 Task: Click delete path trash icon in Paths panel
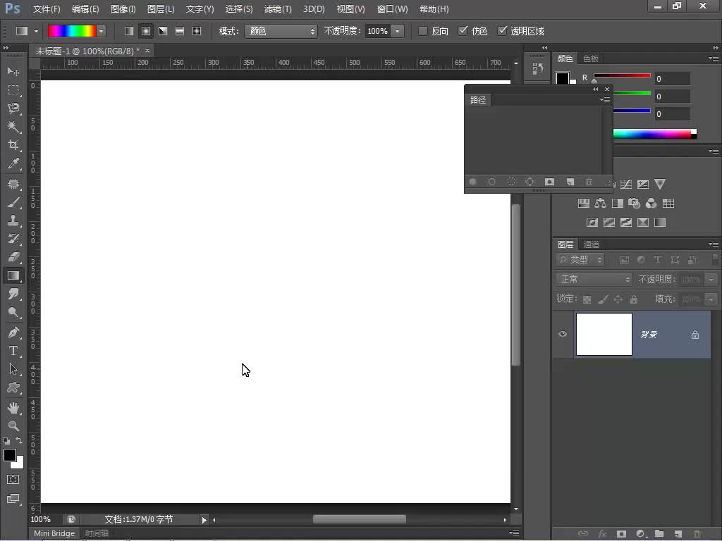coord(589,182)
